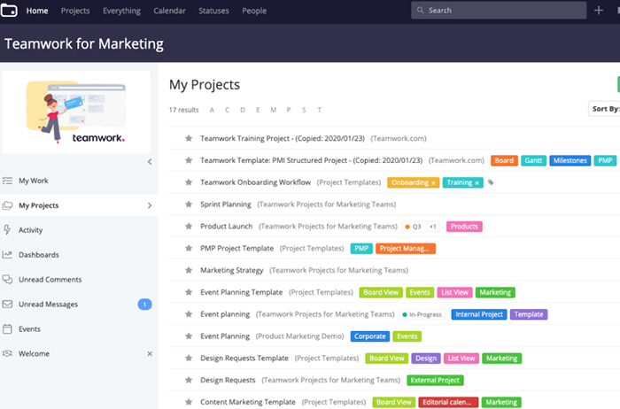
Task: Click the Unread Comments bubble icon
Action: coord(7,280)
